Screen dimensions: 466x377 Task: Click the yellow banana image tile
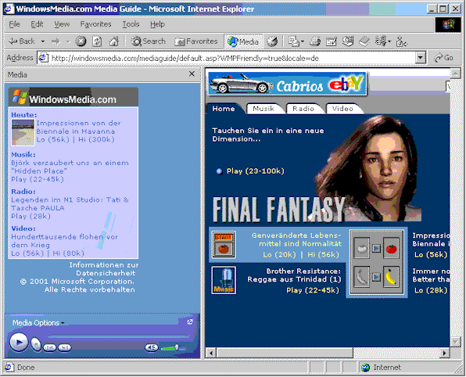(x=391, y=277)
